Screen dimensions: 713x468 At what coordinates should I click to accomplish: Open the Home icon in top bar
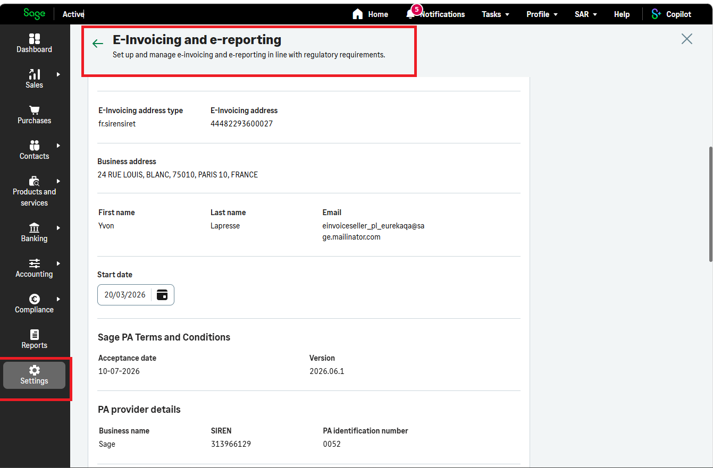pos(358,14)
